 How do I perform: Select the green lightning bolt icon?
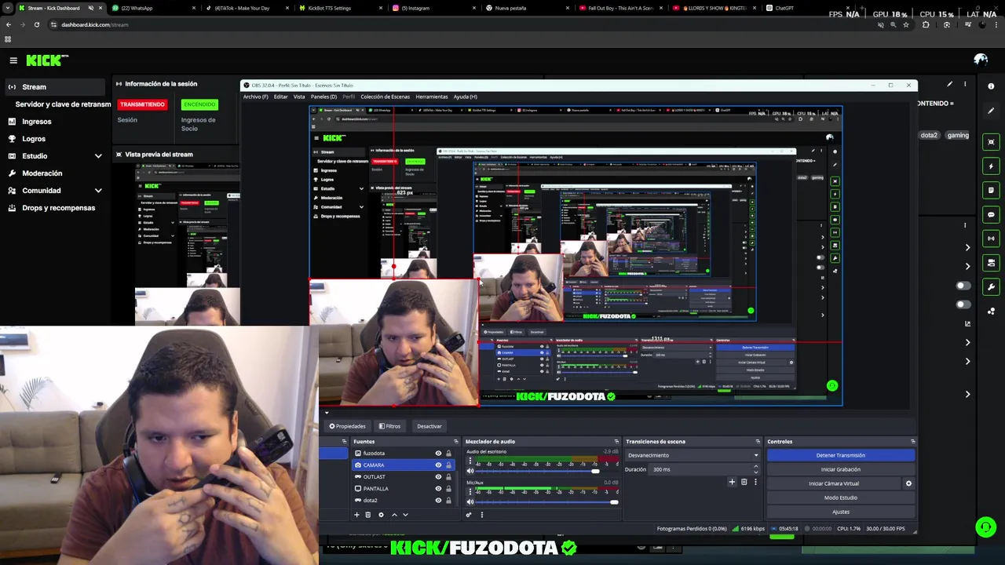click(x=991, y=166)
